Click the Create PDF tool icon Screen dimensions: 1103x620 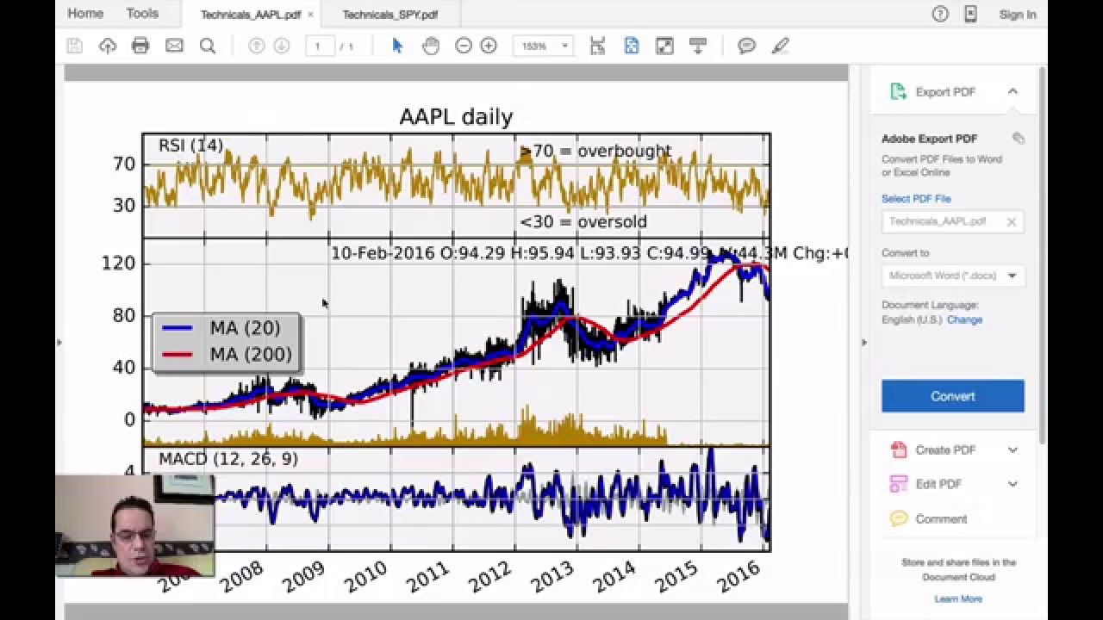(899, 449)
